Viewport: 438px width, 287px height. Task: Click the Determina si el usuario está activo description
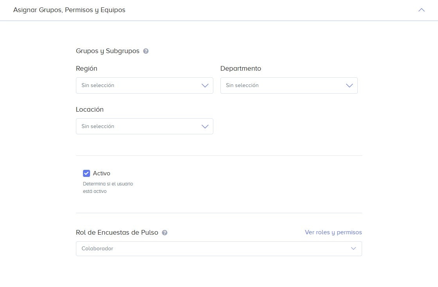[x=108, y=187]
